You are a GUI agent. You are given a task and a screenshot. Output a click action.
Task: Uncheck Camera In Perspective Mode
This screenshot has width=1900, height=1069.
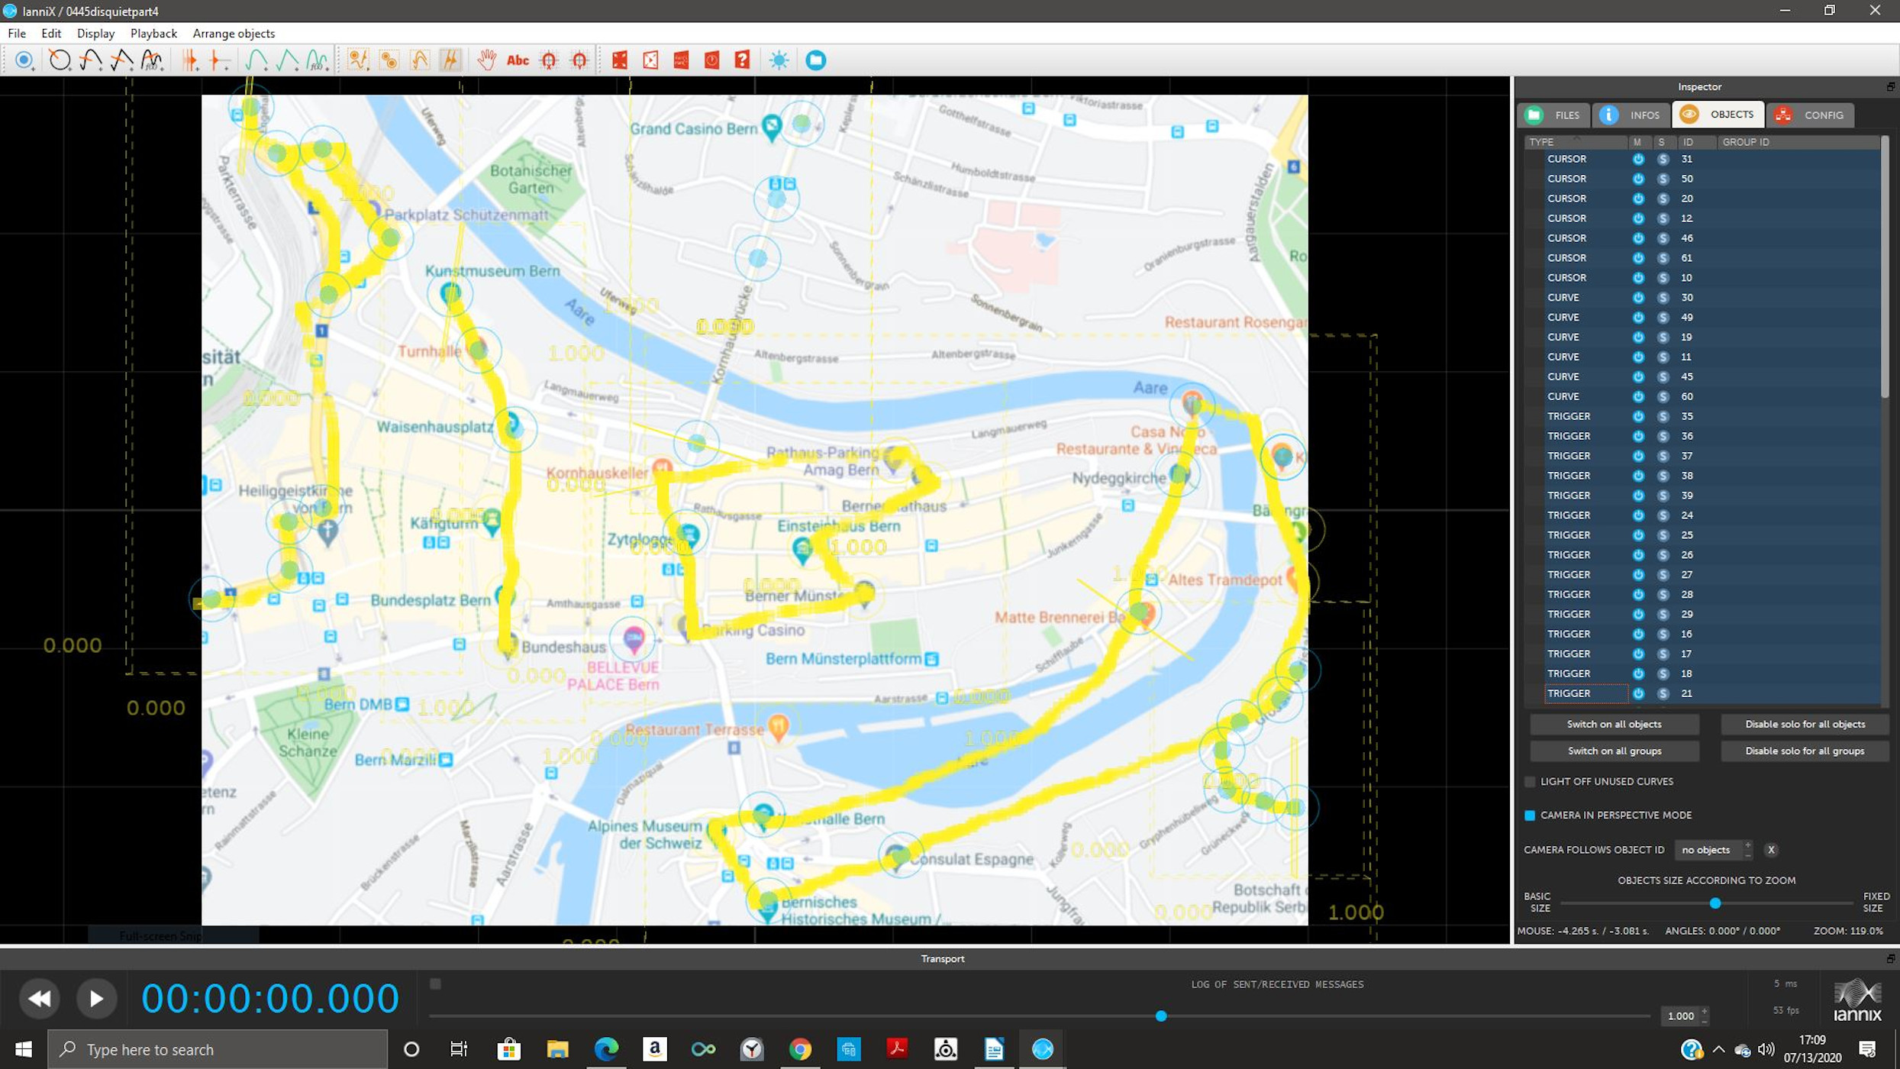1530,815
